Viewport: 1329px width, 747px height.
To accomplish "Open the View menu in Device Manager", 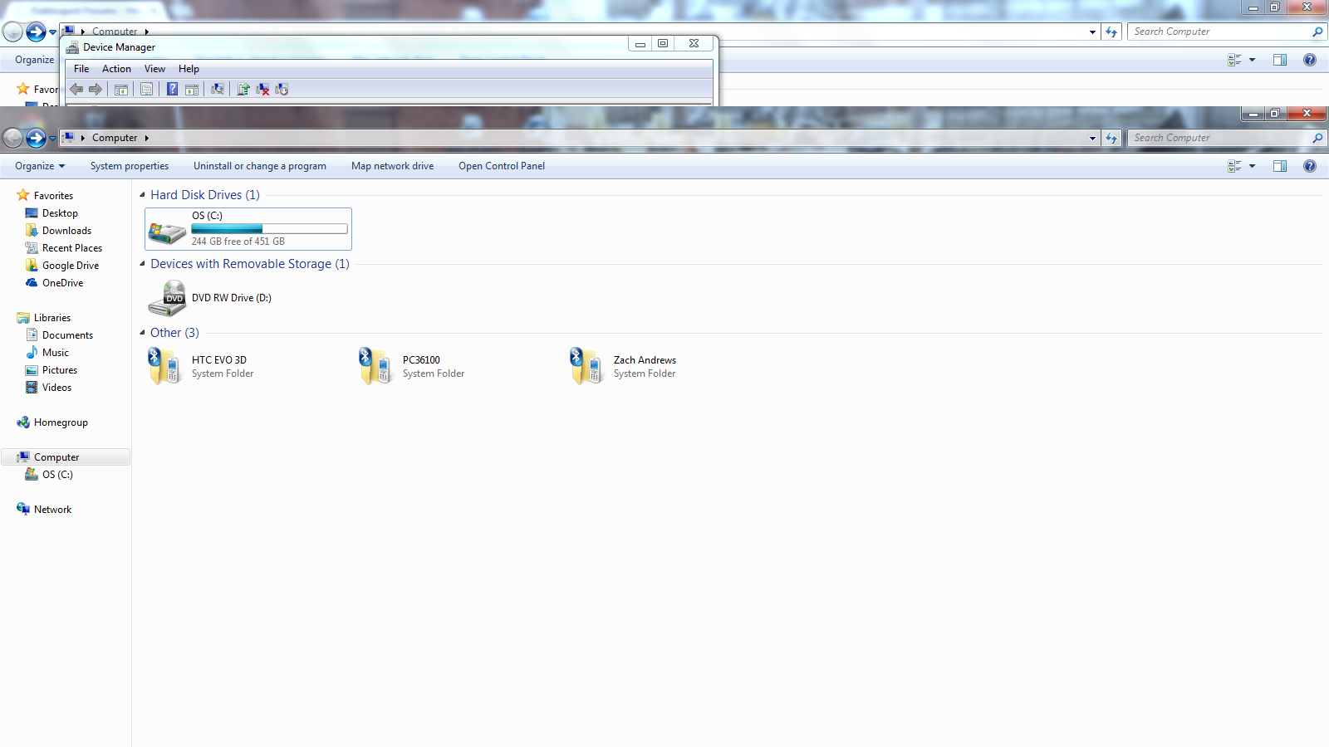I will point(154,69).
